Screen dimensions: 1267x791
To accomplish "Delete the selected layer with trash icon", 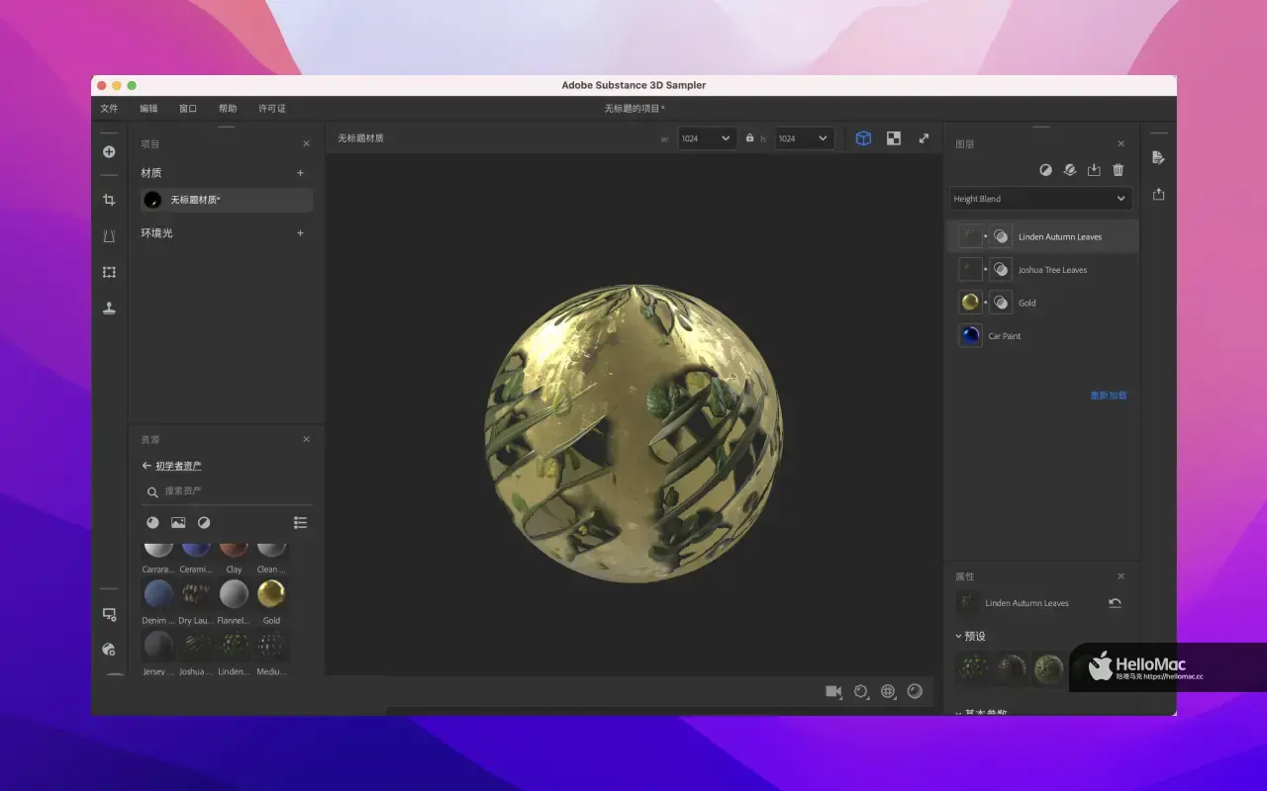I will tap(1119, 170).
